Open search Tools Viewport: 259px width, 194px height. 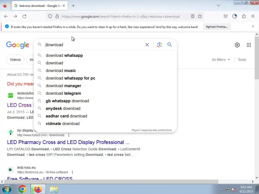pos(242,60)
